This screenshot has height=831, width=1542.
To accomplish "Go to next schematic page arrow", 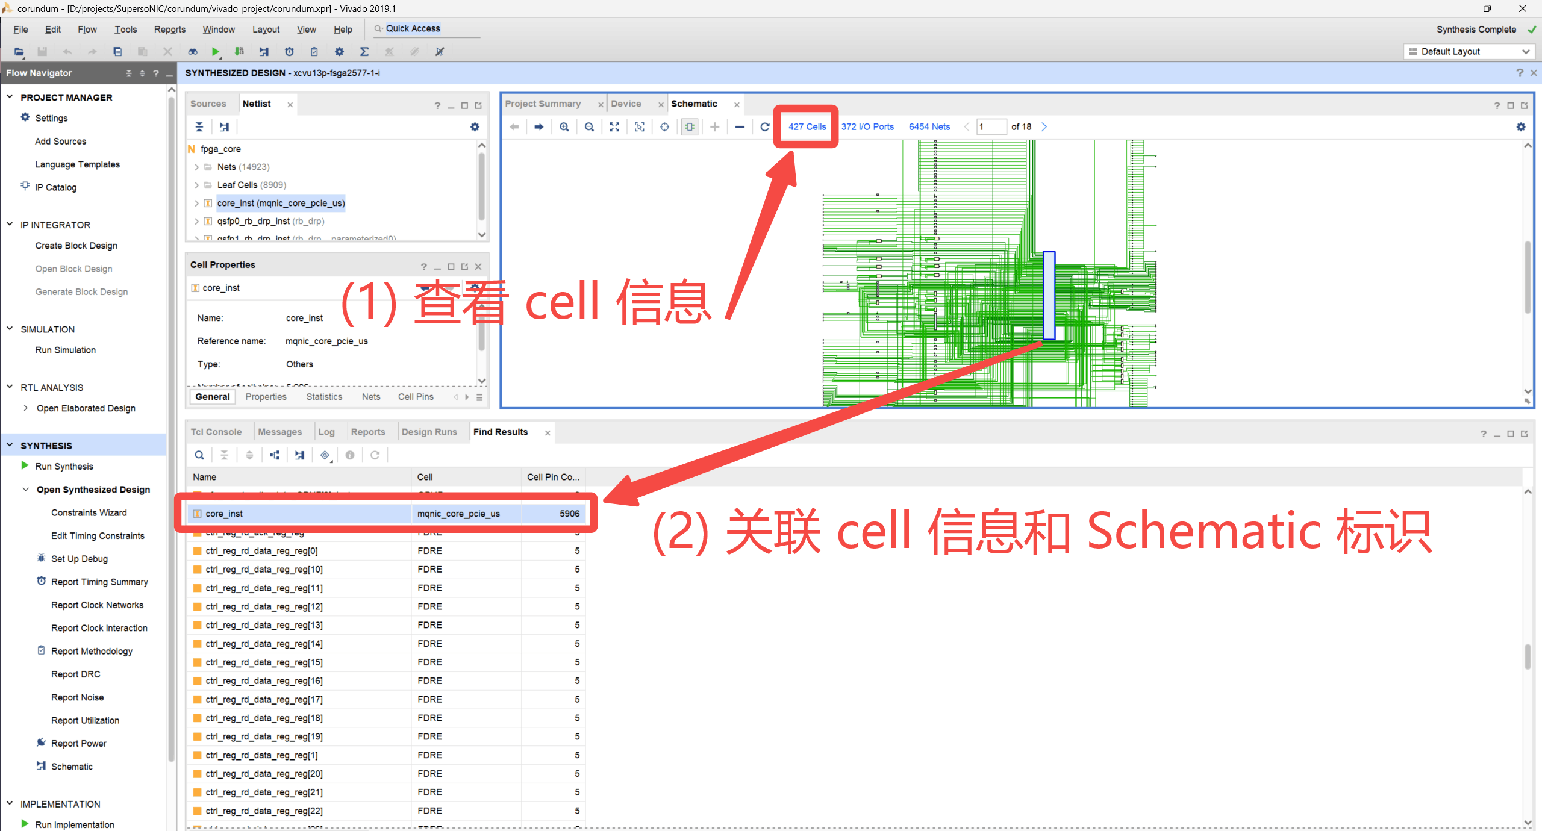I will (1044, 127).
